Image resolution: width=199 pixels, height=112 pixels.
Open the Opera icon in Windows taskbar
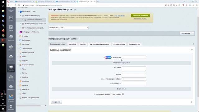(x=3, y=40)
